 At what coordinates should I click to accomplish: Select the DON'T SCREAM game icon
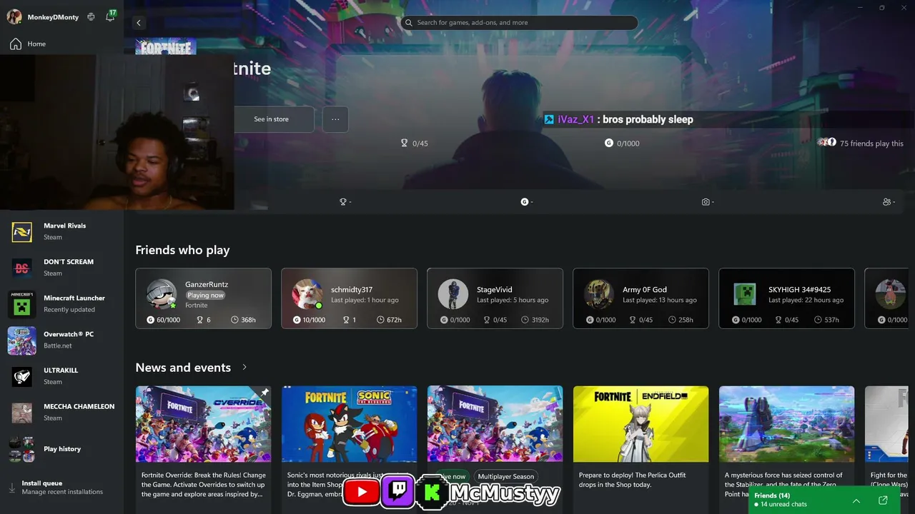(22, 268)
